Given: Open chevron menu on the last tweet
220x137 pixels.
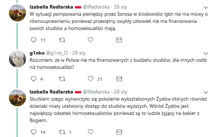Looking at the screenshot, I should pyautogui.click(x=206, y=92).
